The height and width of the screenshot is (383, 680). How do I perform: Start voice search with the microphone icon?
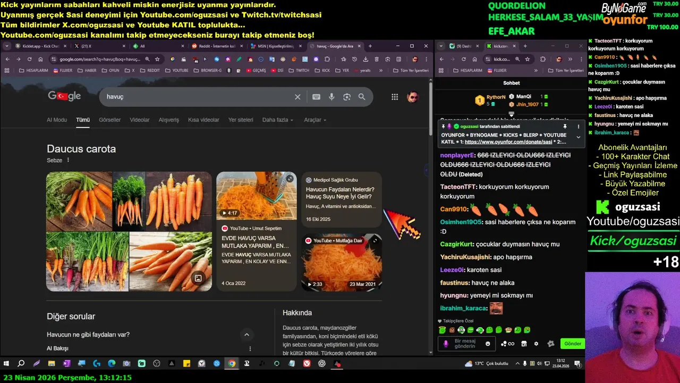[x=331, y=97]
